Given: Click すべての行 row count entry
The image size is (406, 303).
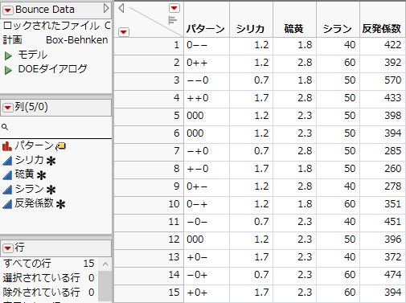Looking at the screenshot, I should click(49, 264).
